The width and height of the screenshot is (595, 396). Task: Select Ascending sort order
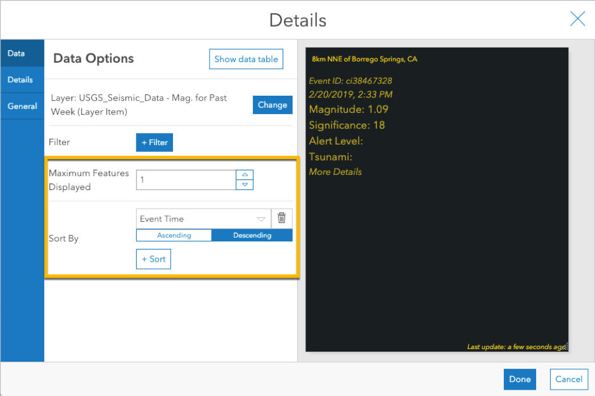(174, 235)
